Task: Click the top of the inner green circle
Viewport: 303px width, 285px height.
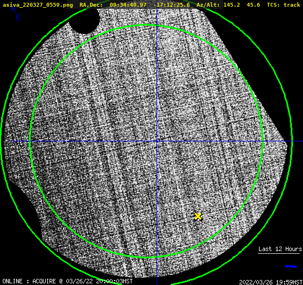Action: click(x=146, y=25)
